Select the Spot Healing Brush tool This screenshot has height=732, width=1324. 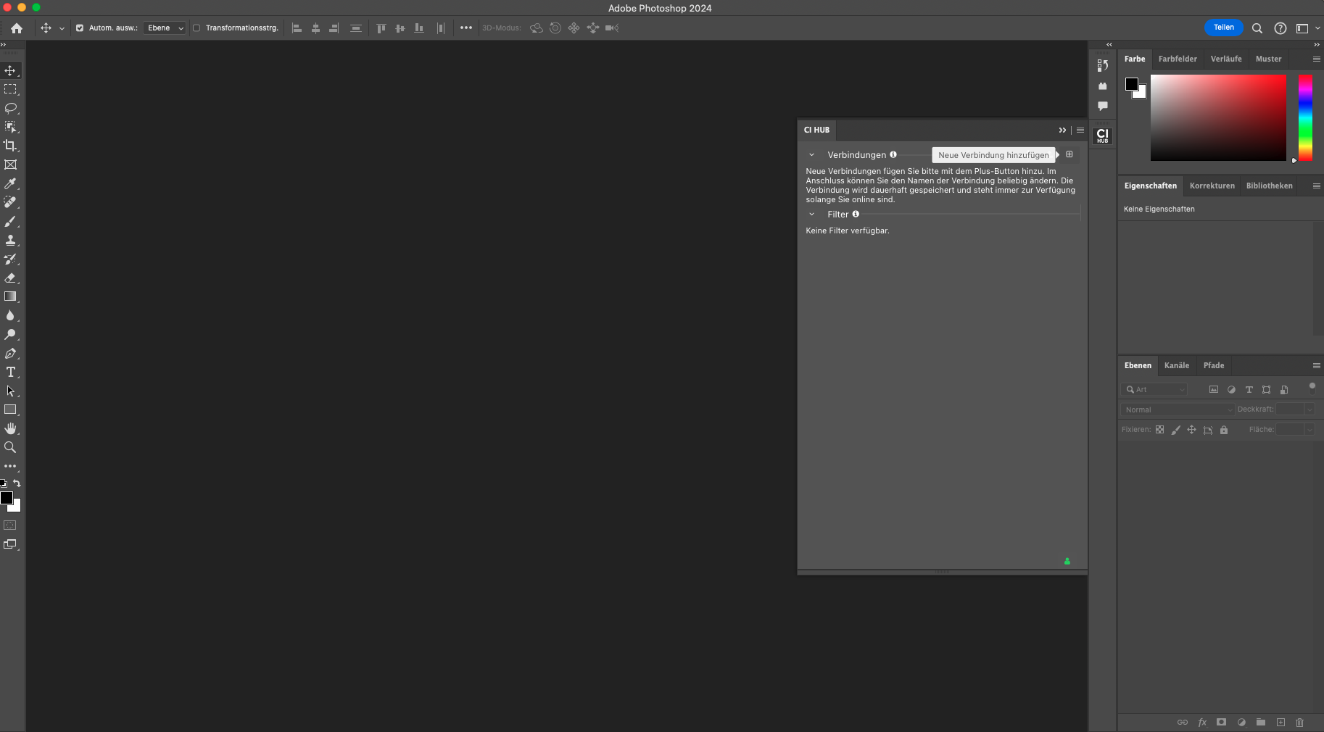point(10,202)
